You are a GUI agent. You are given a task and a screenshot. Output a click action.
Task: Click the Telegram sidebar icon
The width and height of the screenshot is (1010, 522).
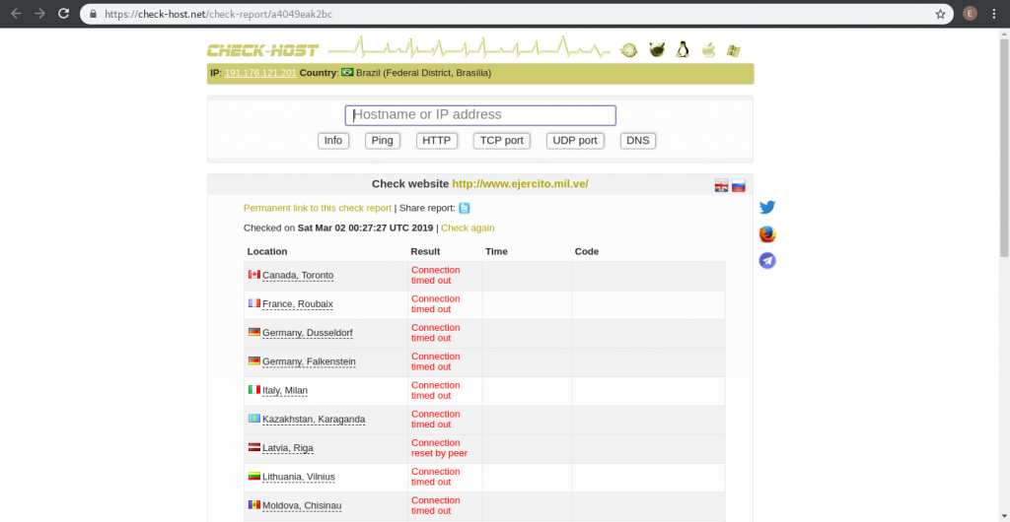click(x=767, y=260)
